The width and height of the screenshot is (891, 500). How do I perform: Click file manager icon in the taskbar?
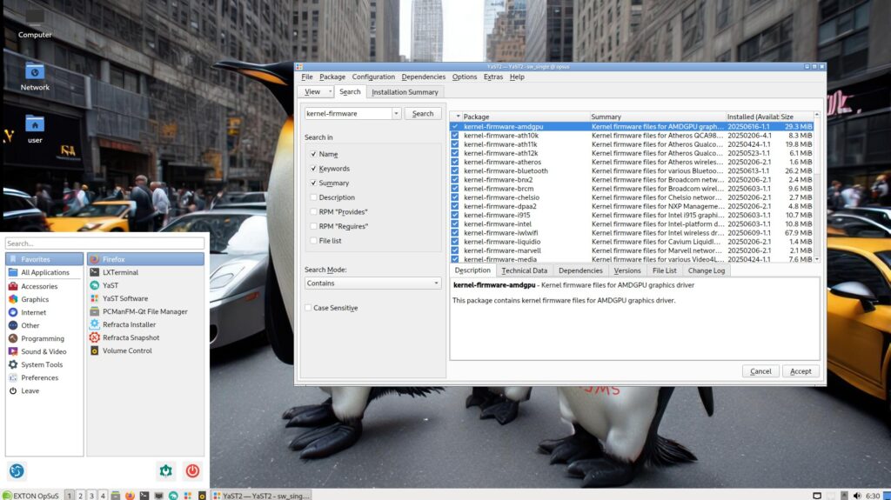pos(116,496)
